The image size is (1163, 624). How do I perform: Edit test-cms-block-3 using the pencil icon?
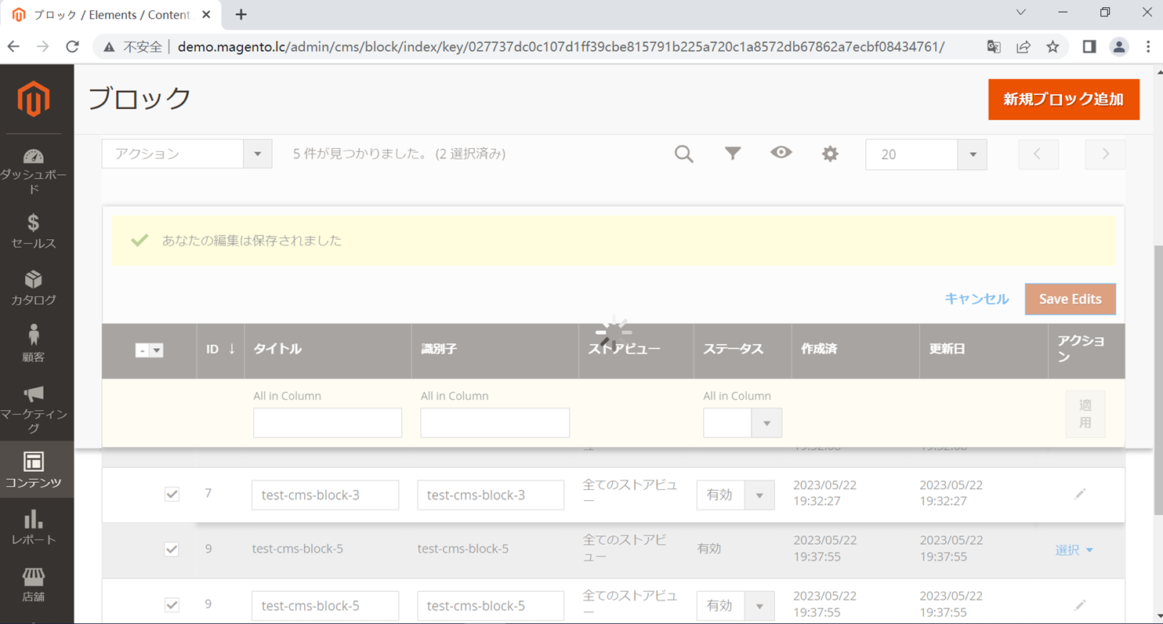(x=1080, y=493)
